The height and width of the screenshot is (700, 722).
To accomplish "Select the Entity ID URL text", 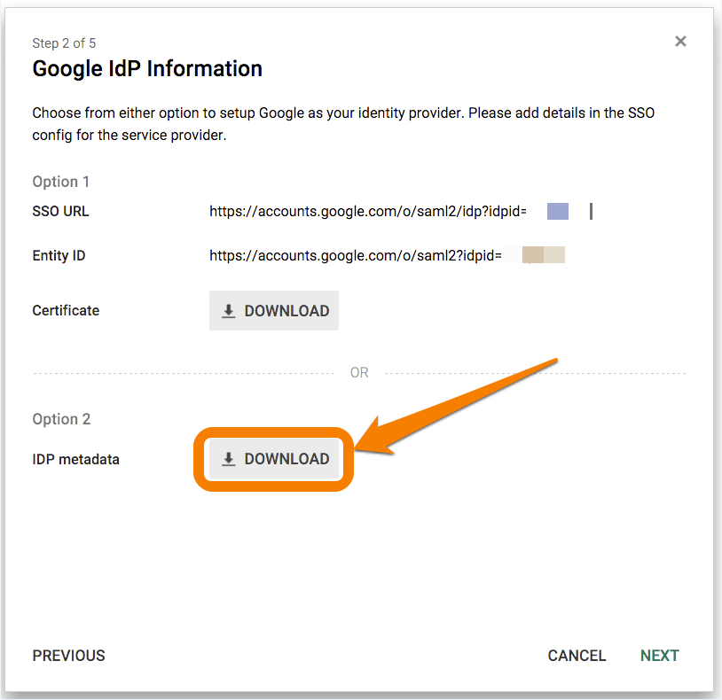I will pos(356,255).
